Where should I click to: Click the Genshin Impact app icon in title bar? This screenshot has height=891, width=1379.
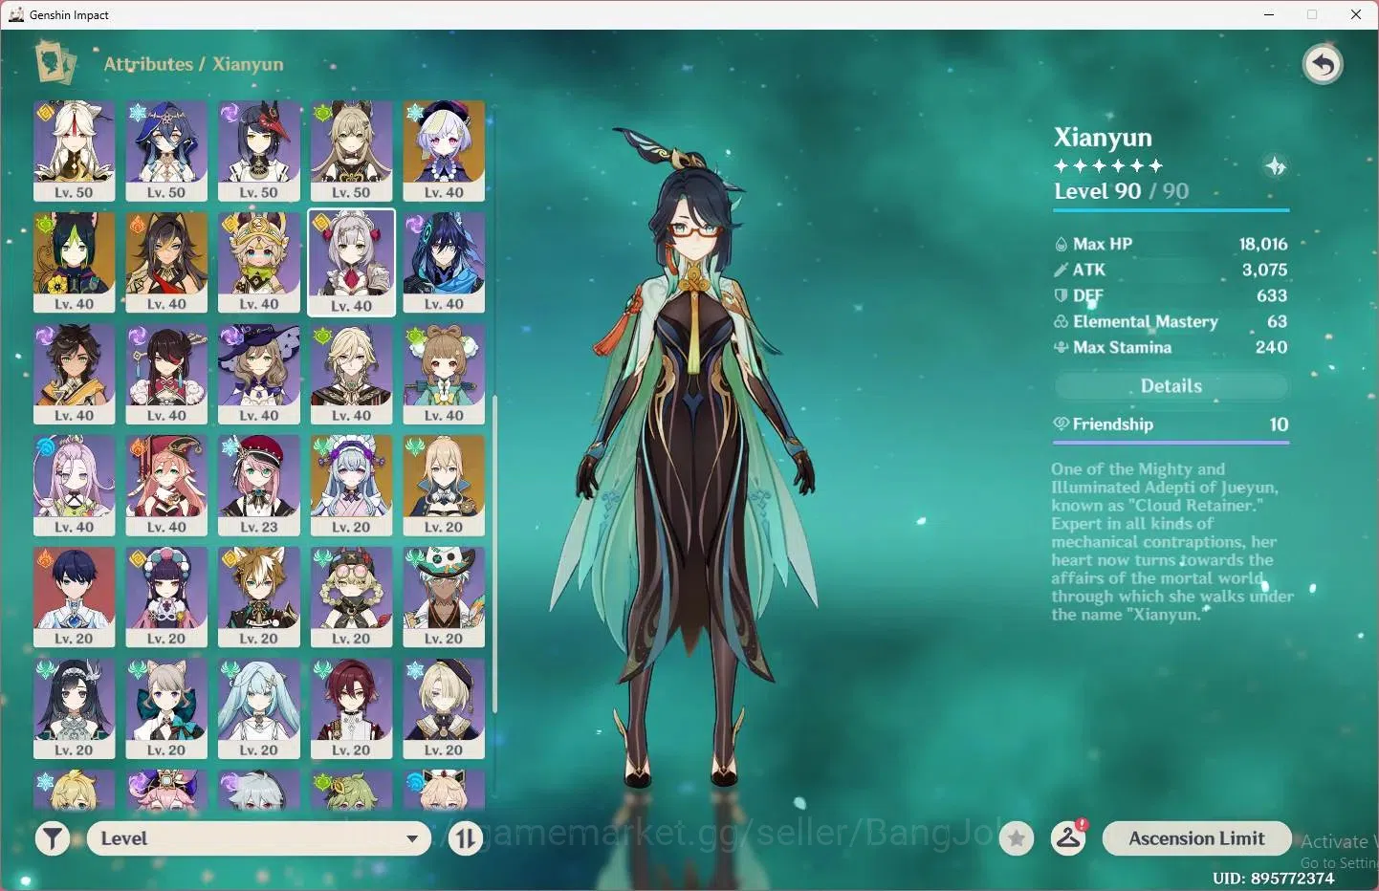pos(16,14)
